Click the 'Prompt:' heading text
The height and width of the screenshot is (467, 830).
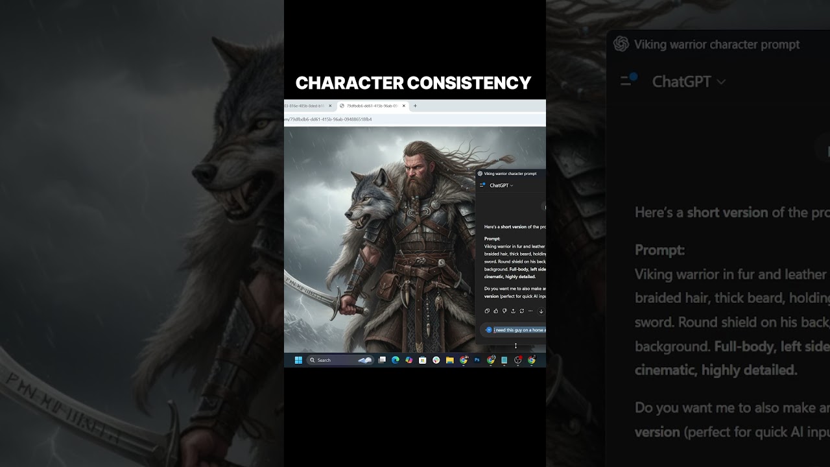point(492,239)
